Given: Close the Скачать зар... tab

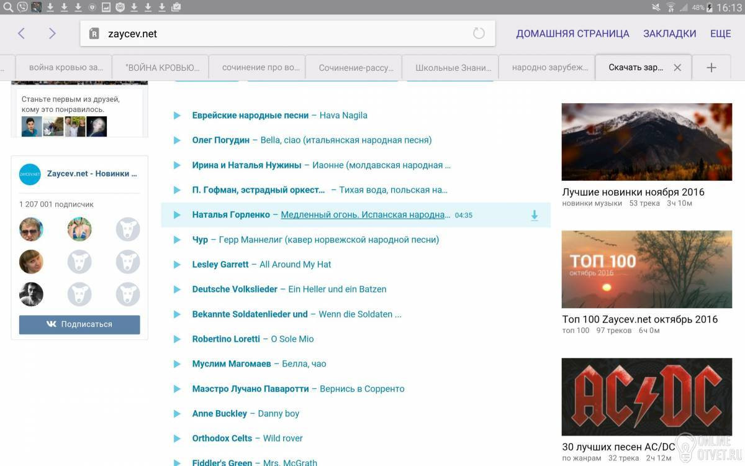Looking at the screenshot, I should click(x=677, y=68).
